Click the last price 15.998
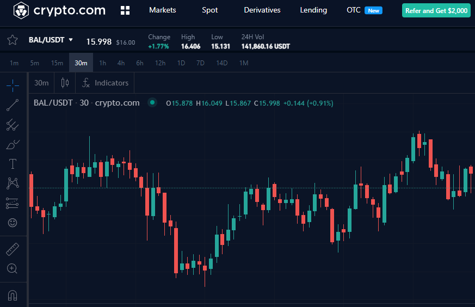 coord(99,42)
